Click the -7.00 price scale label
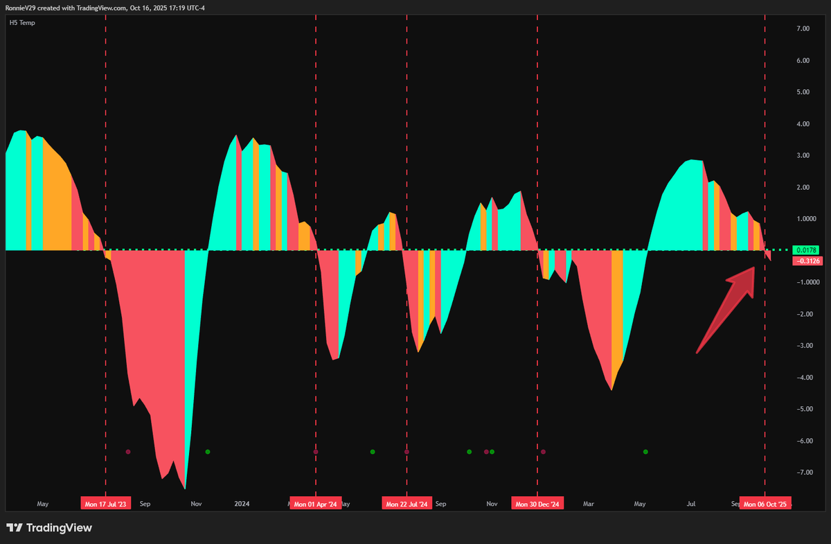Viewport: 831px width, 544px height. coord(803,473)
